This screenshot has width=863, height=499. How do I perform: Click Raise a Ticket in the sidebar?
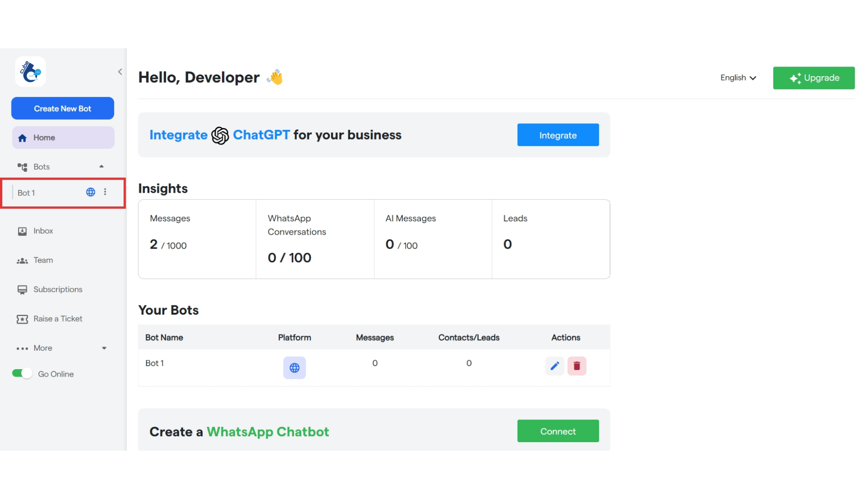[57, 318]
